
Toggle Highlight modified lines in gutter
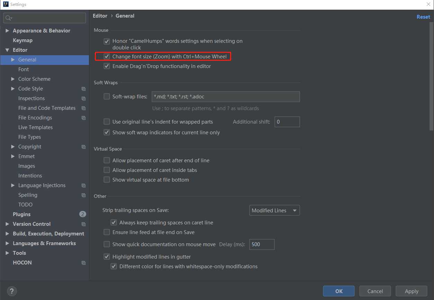(x=107, y=257)
